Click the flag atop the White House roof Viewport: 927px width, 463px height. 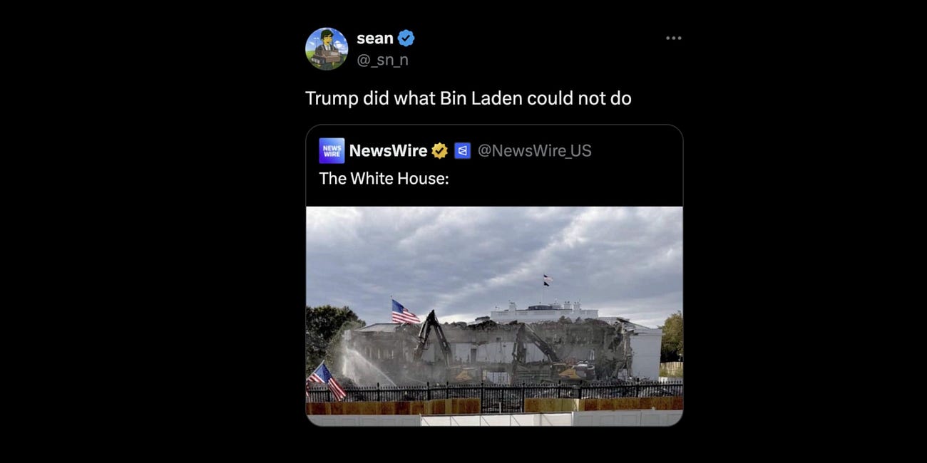pos(547,279)
